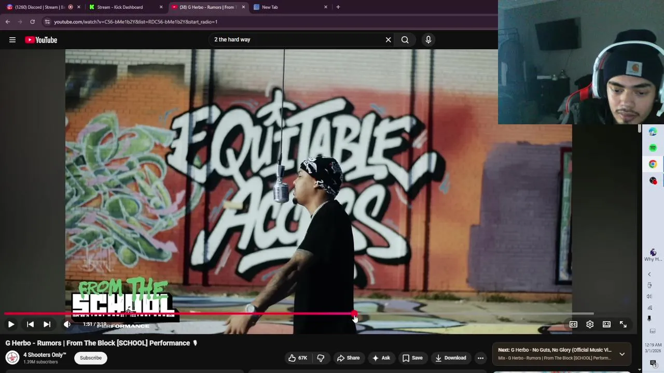The height and width of the screenshot is (373, 664).
Task: Open Google Chrome from the taskbar
Action: (x=653, y=164)
